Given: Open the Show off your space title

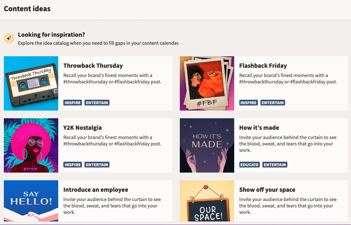Looking at the screenshot, I should click(267, 190).
